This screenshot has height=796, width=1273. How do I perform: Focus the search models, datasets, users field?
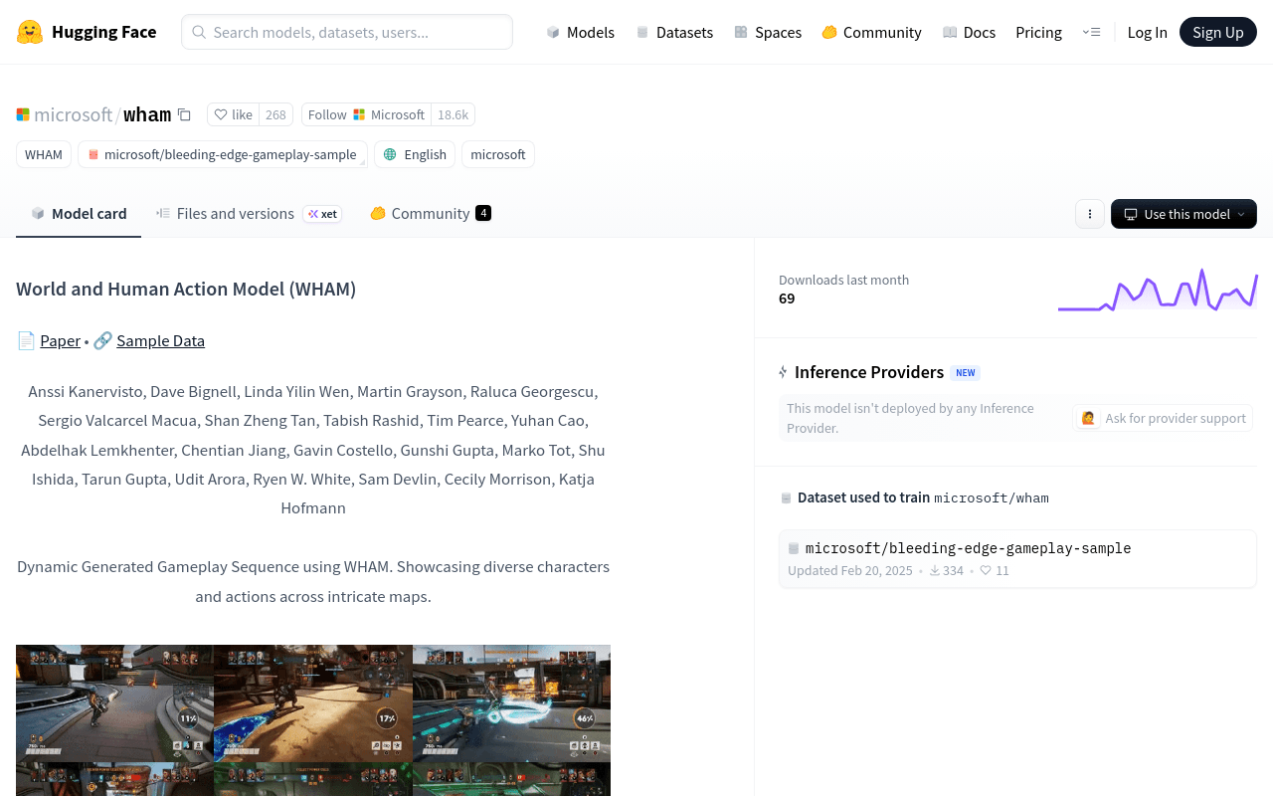(x=347, y=32)
